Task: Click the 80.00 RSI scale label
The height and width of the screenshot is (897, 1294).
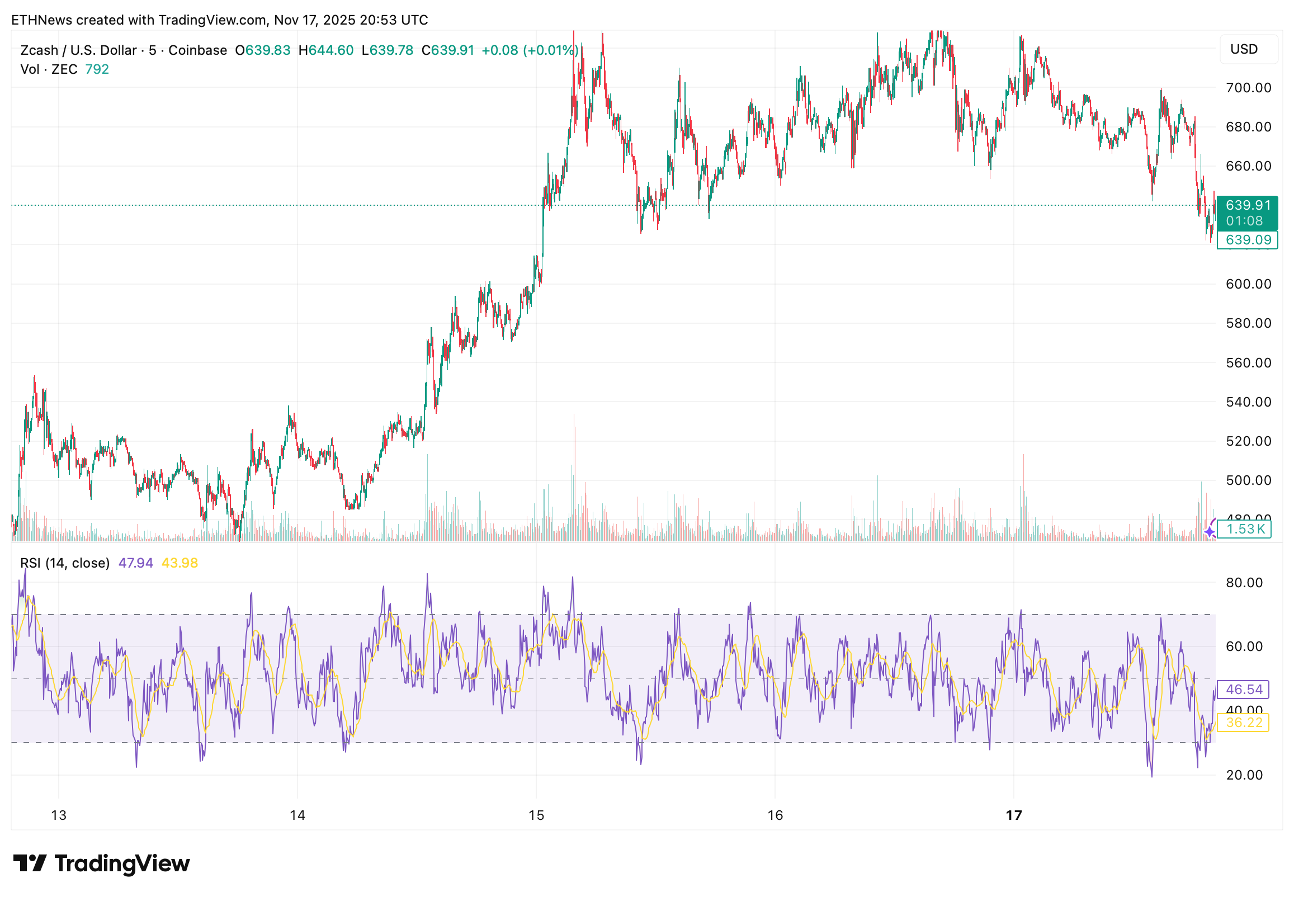Action: click(1244, 582)
